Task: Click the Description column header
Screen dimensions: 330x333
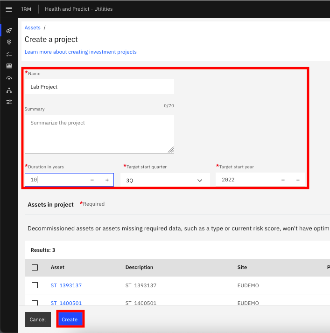Action: click(139, 267)
